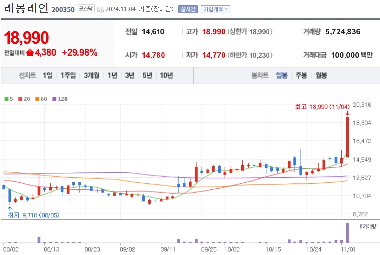Switch to 일봉 daily candle chart
This screenshot has height=255, width=380.
coord(282,75)
